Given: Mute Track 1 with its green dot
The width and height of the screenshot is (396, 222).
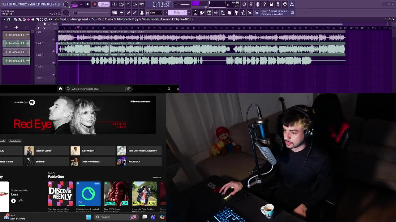Looking at the screenshot, I should tap(54, 40).
